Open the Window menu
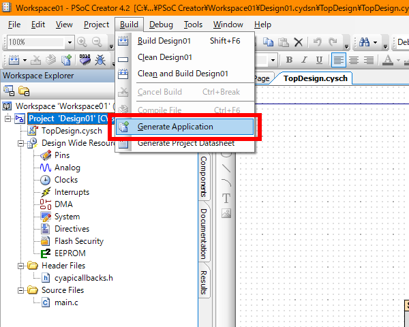The width and height of the screenshot is (409, 327). click(x=228, y=25)
